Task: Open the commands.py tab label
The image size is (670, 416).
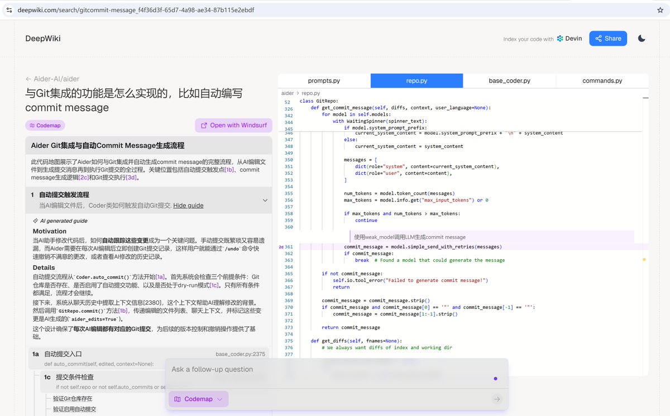Action: coord(602,80)
